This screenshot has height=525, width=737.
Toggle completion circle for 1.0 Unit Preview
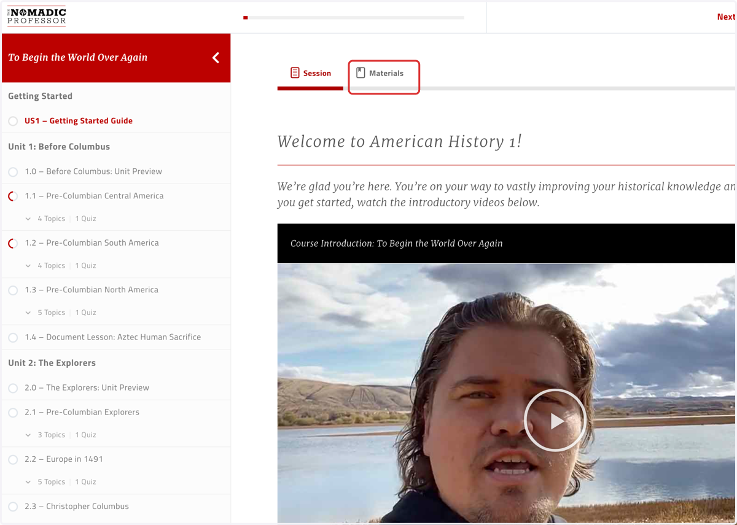pos(13,172)
